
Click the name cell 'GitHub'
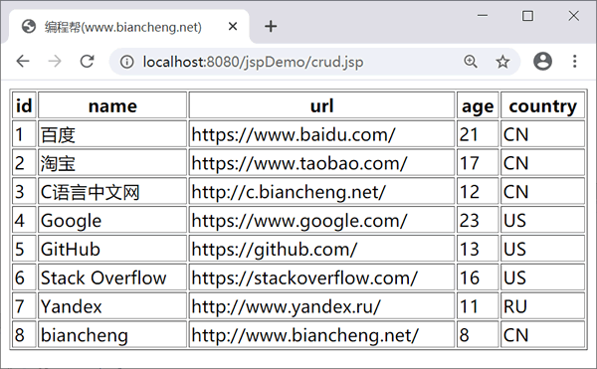[112, 249]
